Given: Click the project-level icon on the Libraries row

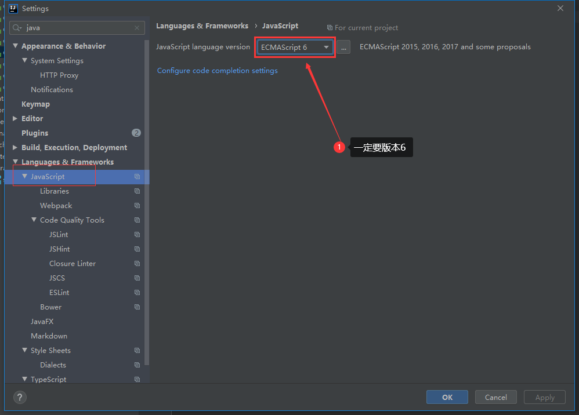Looking at the screenshot, I should point(137,191).
